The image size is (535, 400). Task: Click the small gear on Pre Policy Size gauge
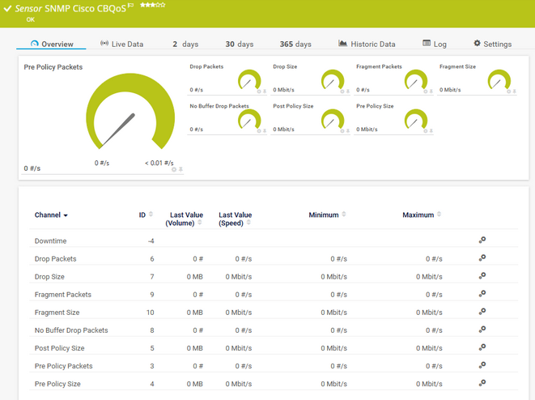pyautogui.click(x=426, y=131)
